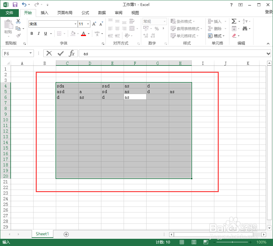Image resolution: width=273 pixels, height=246 pixels.
Task: Collapse the ribbon
Action: 268,44
